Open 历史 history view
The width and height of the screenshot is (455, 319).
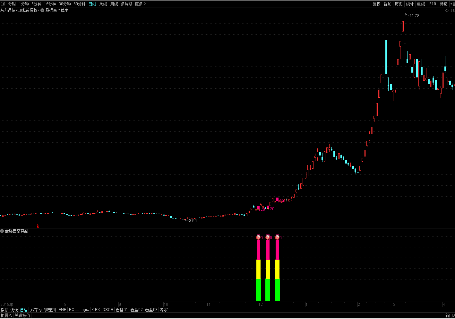pos(399,4)
